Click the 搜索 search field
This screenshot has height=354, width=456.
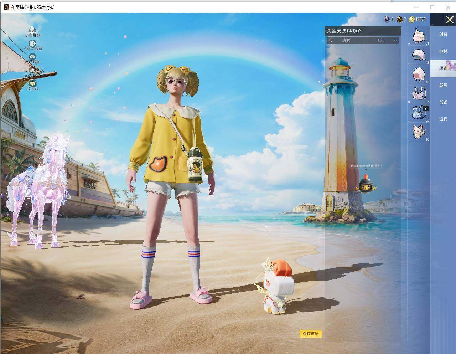click(345, 40)
